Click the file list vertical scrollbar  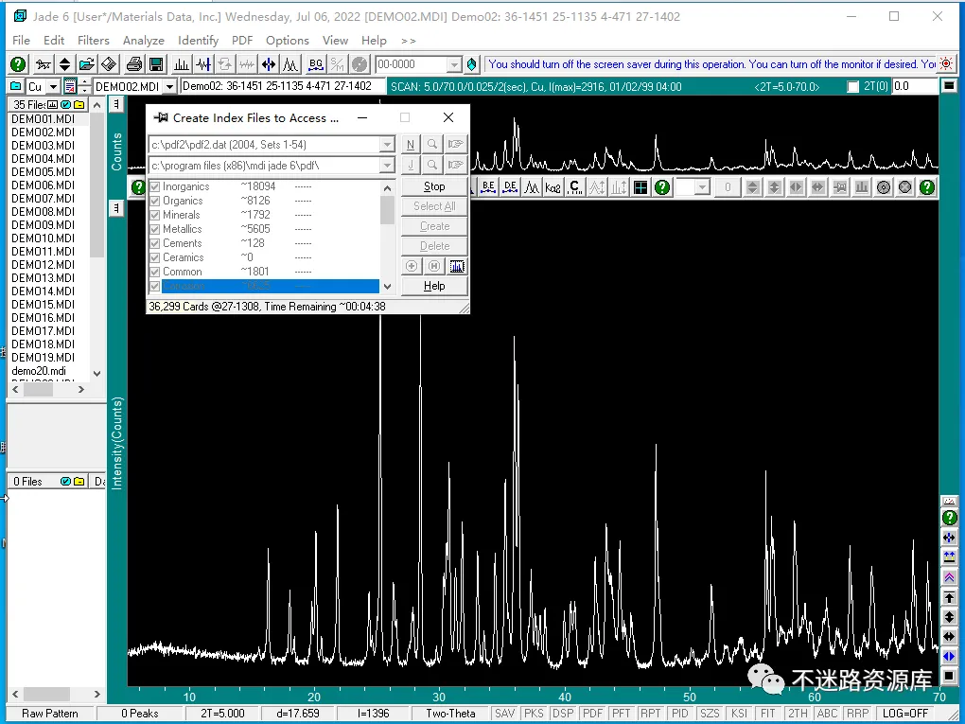click(96, 239)
